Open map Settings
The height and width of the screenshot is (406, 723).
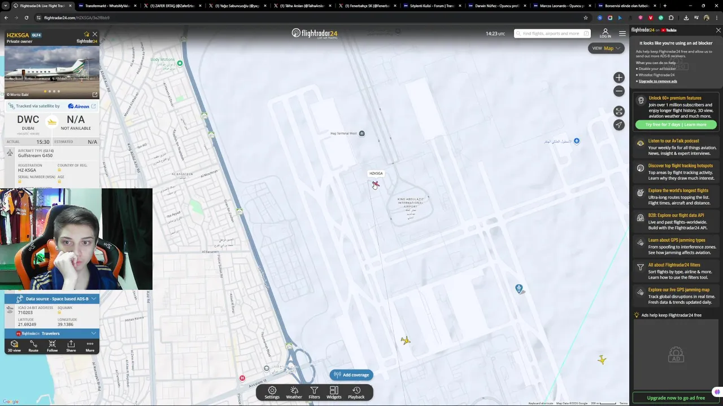(x=272, y=392)
